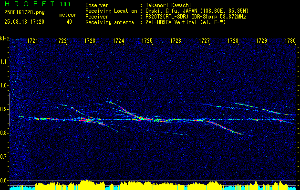Click the 1721 time axis marker
The height and width of the screenshot is (190, 300).
[33, 41]
